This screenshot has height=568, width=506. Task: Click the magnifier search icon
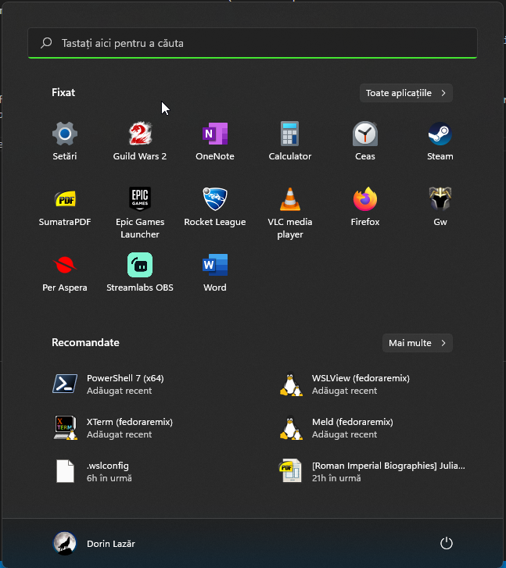[46, 43]
